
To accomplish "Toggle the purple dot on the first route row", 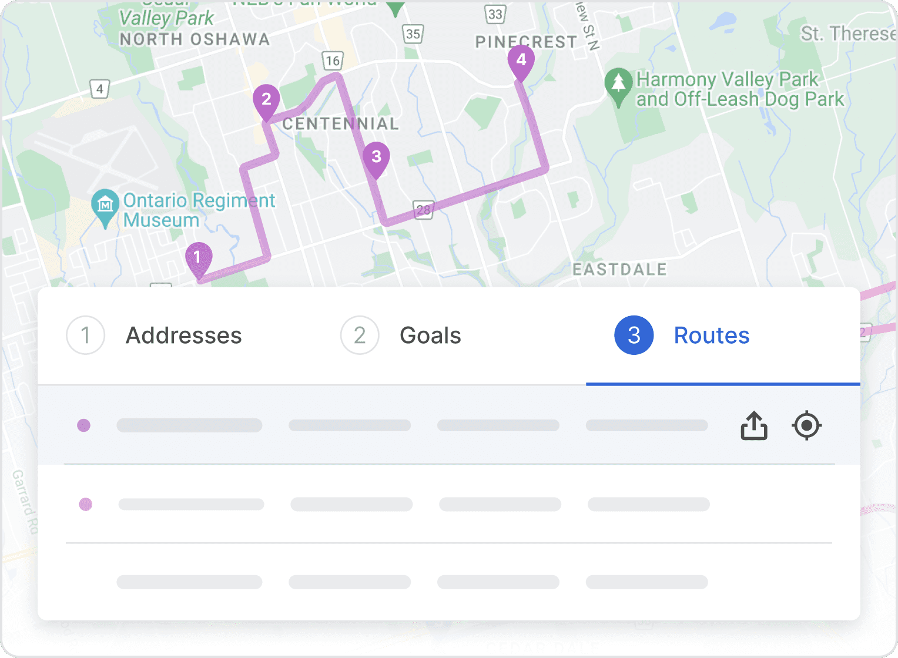I will 84,426.
